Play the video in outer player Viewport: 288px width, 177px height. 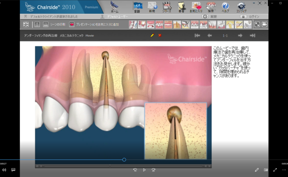pyautogui.click(x=144, y=170)
